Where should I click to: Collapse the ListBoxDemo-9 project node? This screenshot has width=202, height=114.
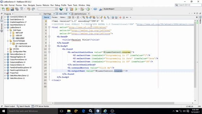(x=5, y=28)
